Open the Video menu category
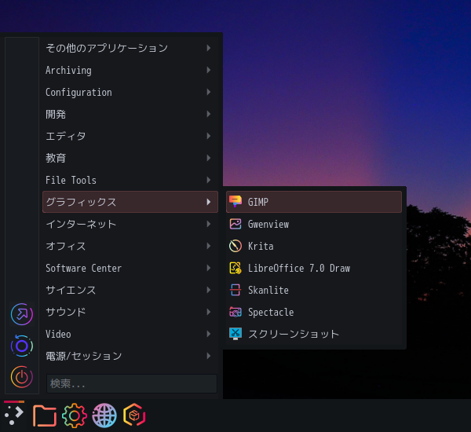 tap(130, 334)
